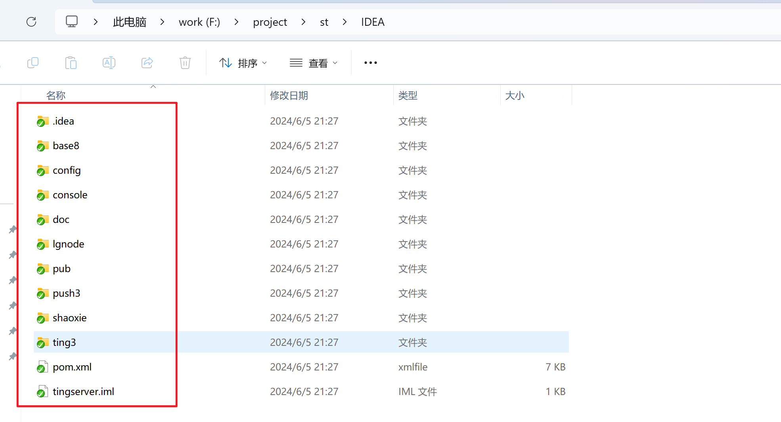Select the base8 folder name
The image size is (781, 422).
pos(66,146)
